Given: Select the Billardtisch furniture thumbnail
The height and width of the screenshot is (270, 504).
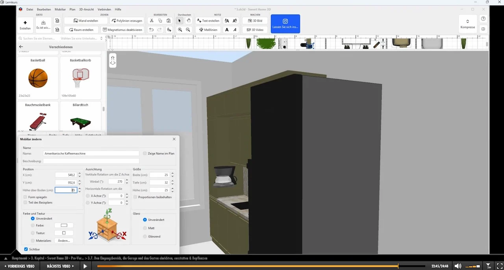Looking at the screenshot, I should pos(81,117).
